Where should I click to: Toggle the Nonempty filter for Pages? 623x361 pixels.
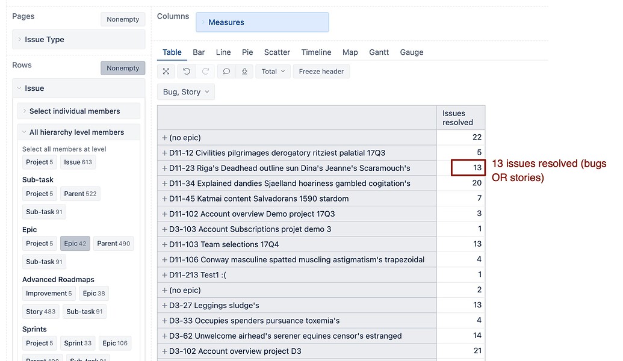[x=123, y=19]
